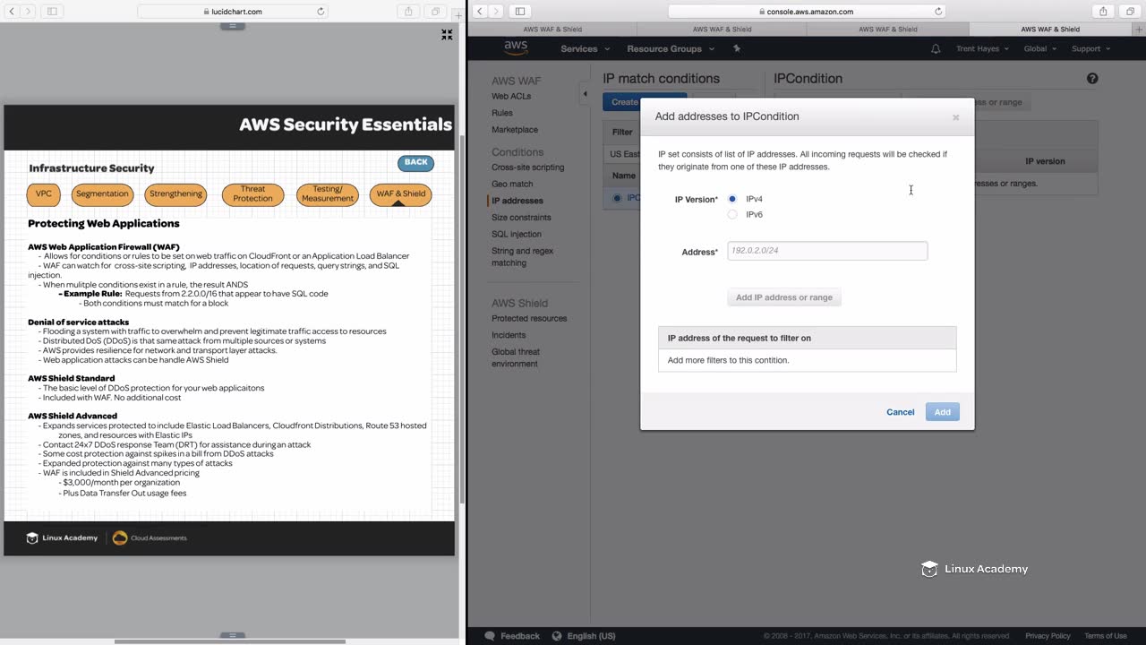The height and width of the screenshot is (645, 1146).
Task: Open Rules in the WAF sidebar
Action: point(502,113)
